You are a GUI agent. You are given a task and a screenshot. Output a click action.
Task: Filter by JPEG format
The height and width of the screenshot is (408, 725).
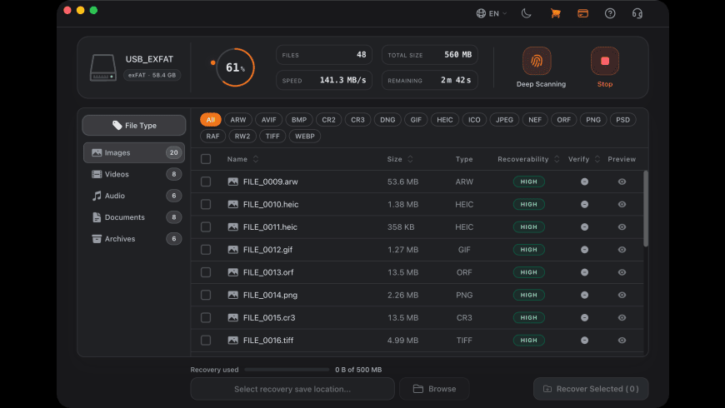click(504, 120)
